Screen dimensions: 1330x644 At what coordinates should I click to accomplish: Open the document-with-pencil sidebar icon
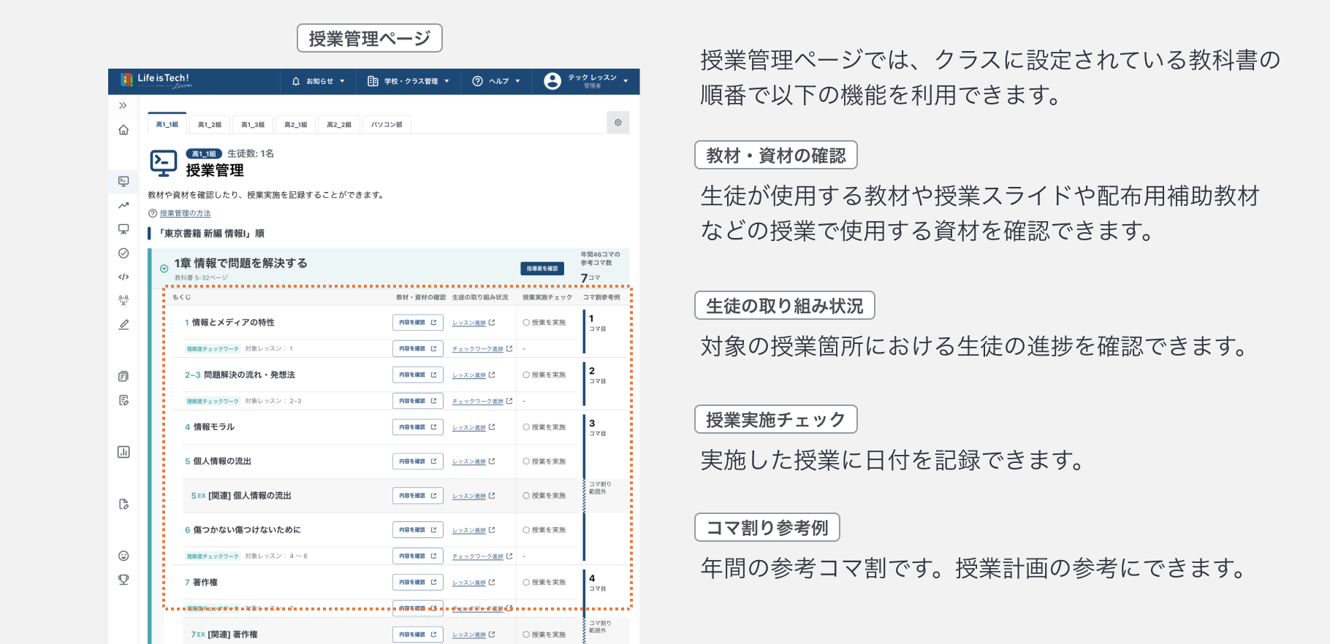pyautogui.click(x=123, y=400)
